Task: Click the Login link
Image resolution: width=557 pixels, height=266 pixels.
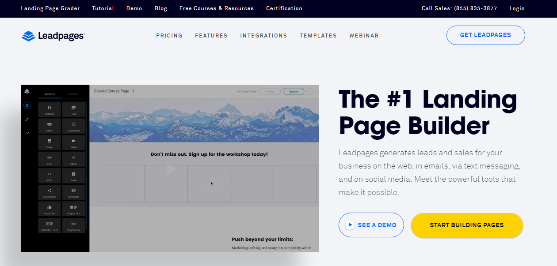Action: click(x=517, y=8)
